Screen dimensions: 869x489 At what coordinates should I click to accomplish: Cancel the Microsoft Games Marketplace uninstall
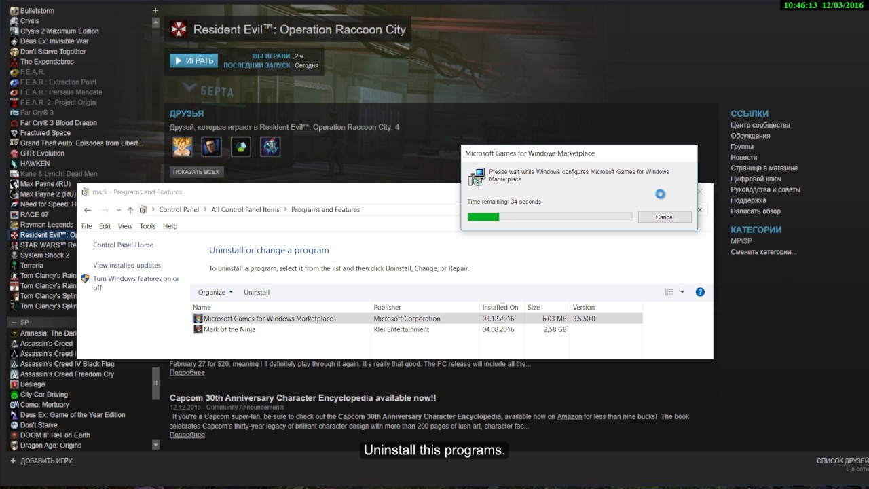pyautogui.click(x=665, y=217)
